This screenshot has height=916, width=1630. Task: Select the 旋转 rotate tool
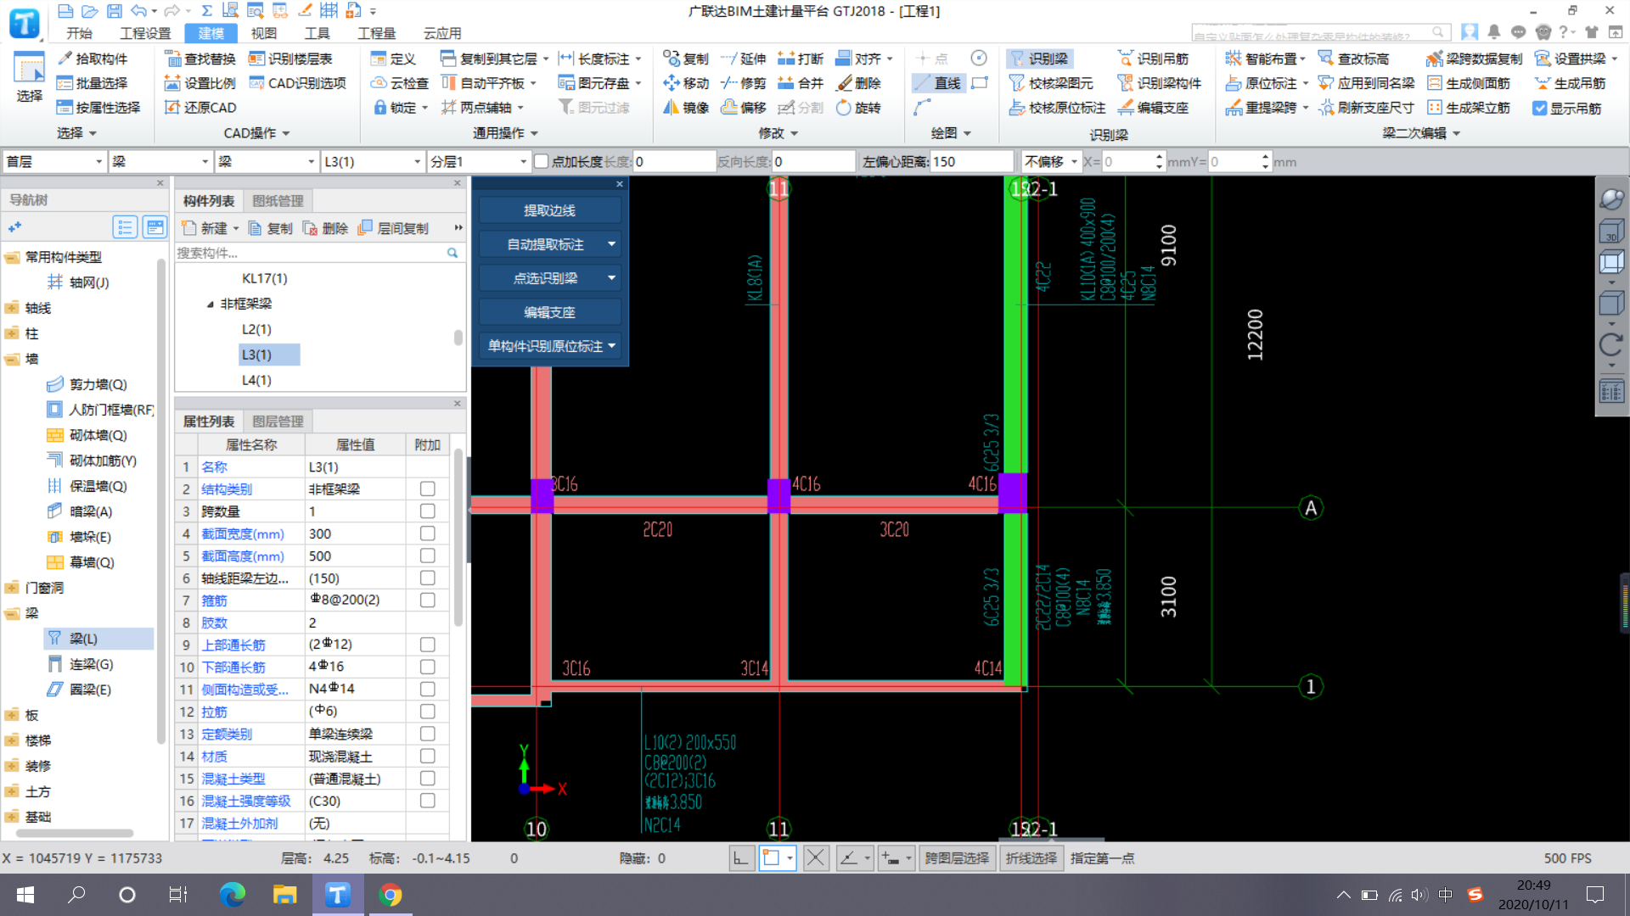[859, 108]
